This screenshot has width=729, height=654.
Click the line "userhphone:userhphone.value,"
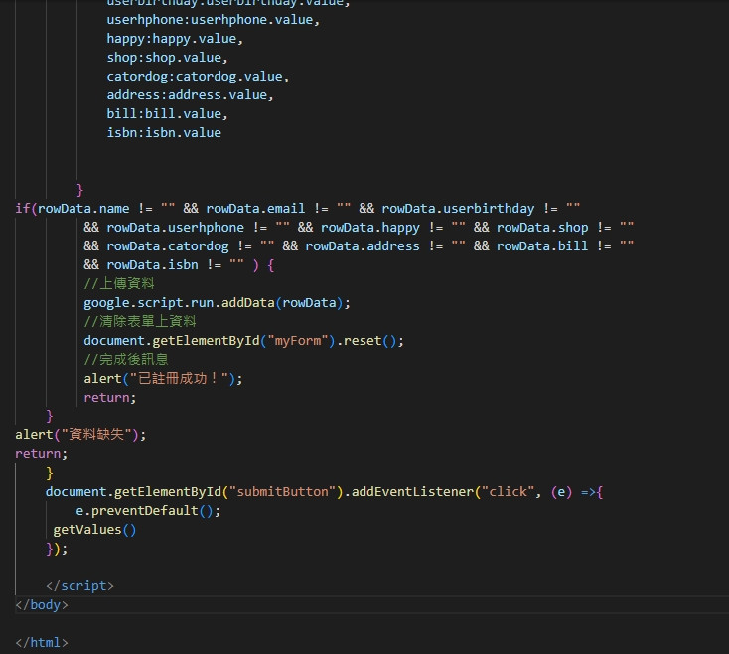click(x=213, y=20)
